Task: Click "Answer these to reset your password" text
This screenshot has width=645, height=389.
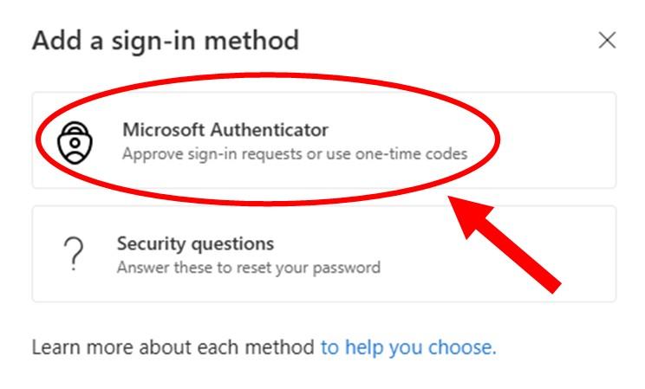Action: 248,267
